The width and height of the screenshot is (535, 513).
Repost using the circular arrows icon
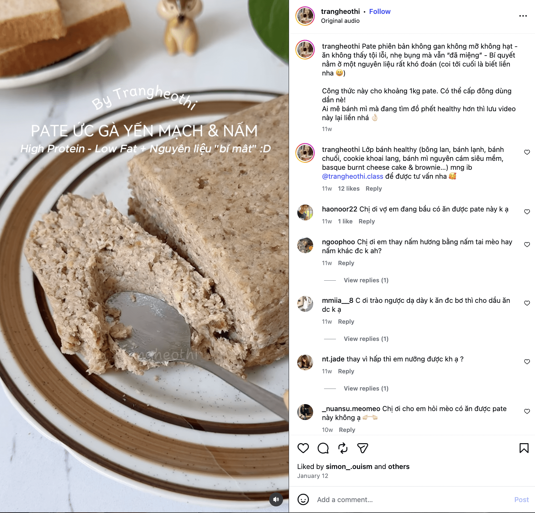click(343, 448)
